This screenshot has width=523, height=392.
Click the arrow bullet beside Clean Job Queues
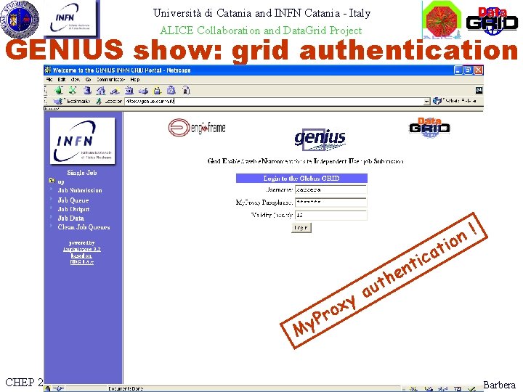coord(52,226)
